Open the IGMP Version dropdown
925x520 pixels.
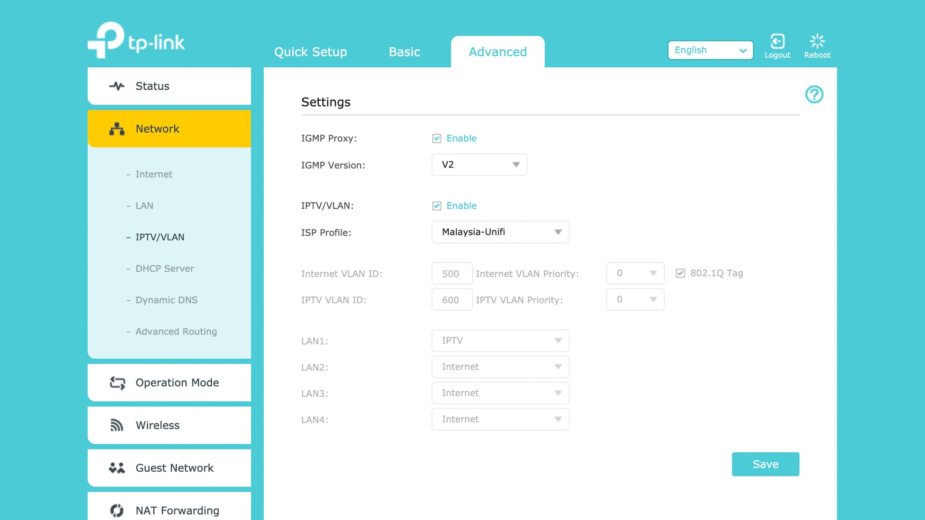479,165
